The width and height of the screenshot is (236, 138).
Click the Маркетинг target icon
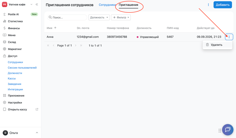coord(5,49)
